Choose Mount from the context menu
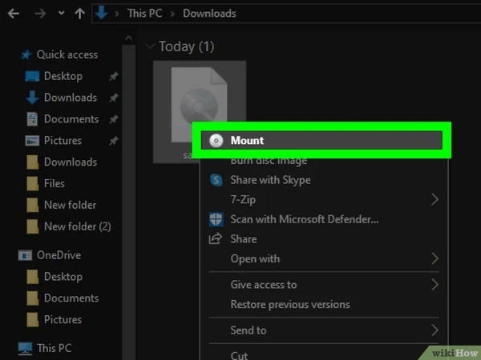The height and width of the screenshot is (360, 481). pos(321,141)
